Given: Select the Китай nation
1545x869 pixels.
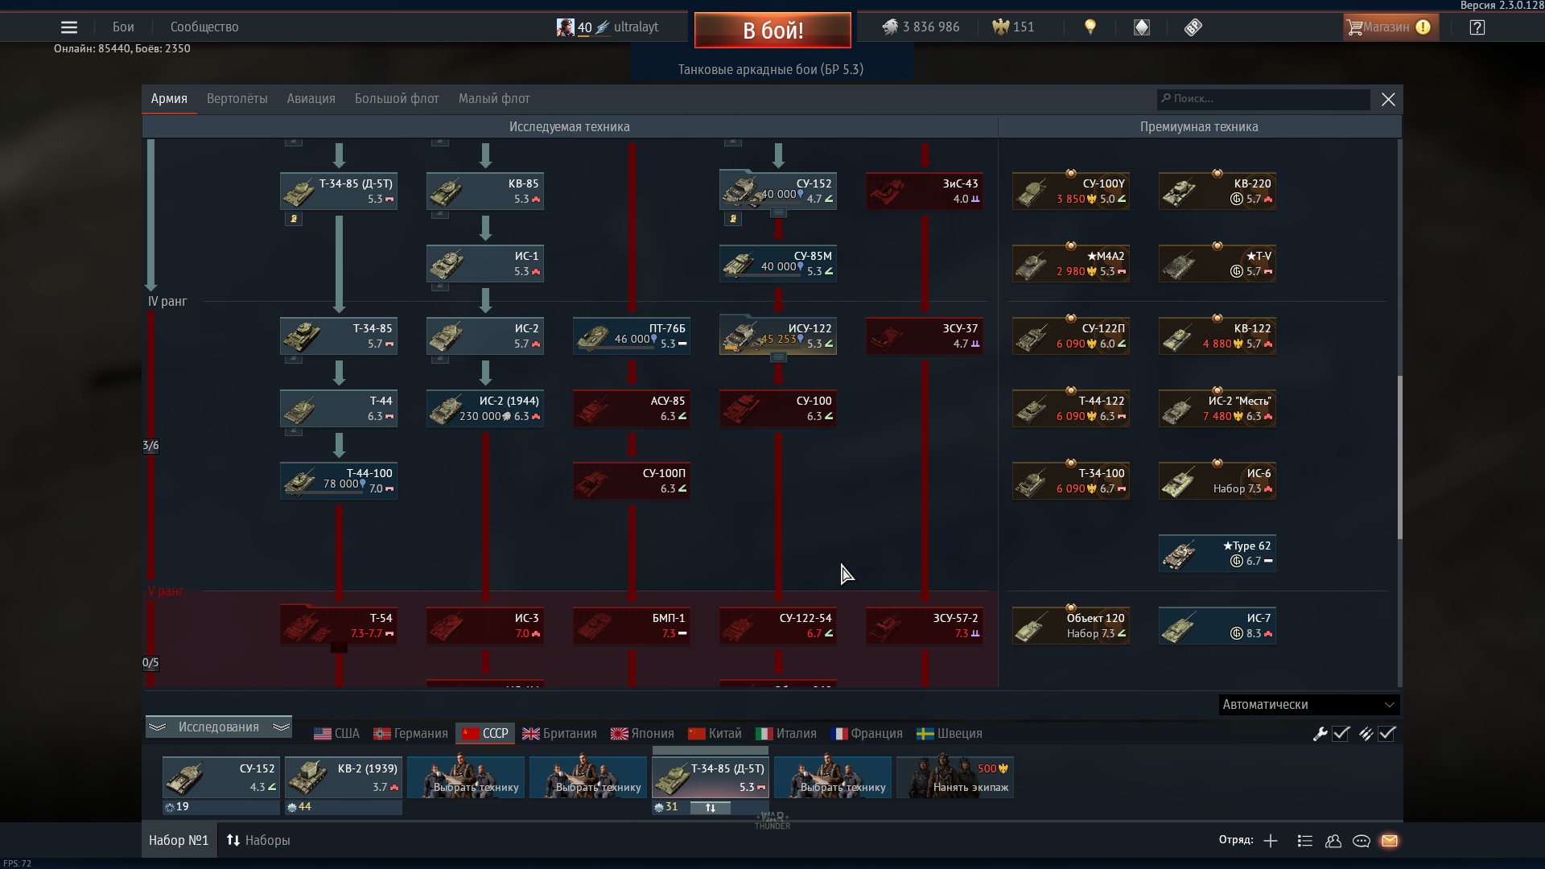Looking at the screenshot, I should click(715, 734).
